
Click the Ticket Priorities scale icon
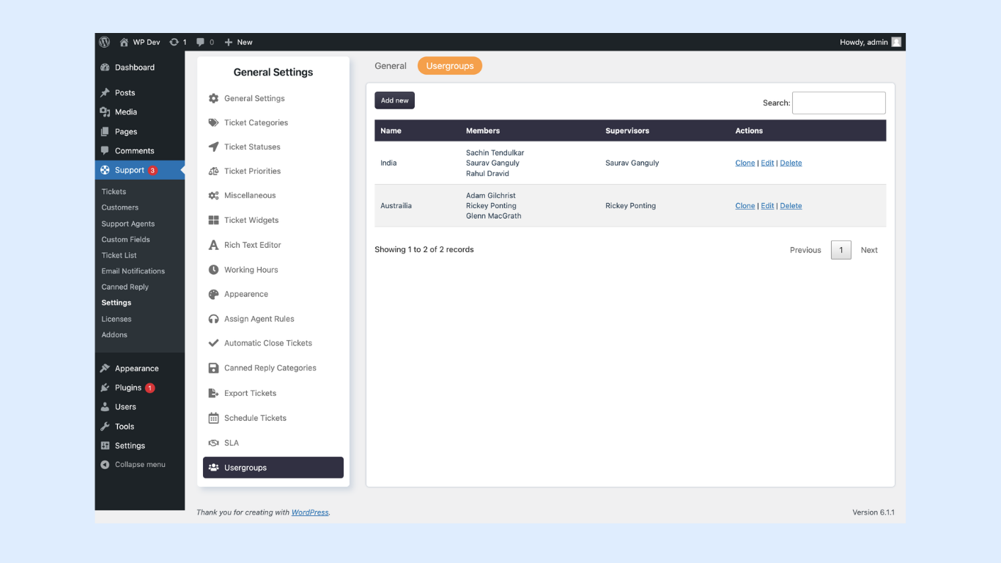point(213,172)
